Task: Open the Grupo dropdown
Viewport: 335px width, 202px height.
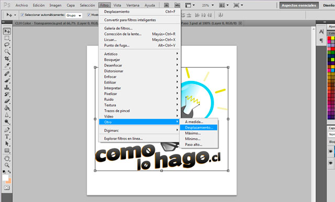Action: (x=74, y=15)
